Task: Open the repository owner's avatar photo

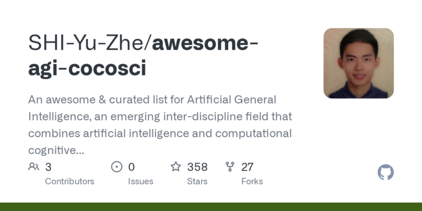Action: click(x=358, y=63)
